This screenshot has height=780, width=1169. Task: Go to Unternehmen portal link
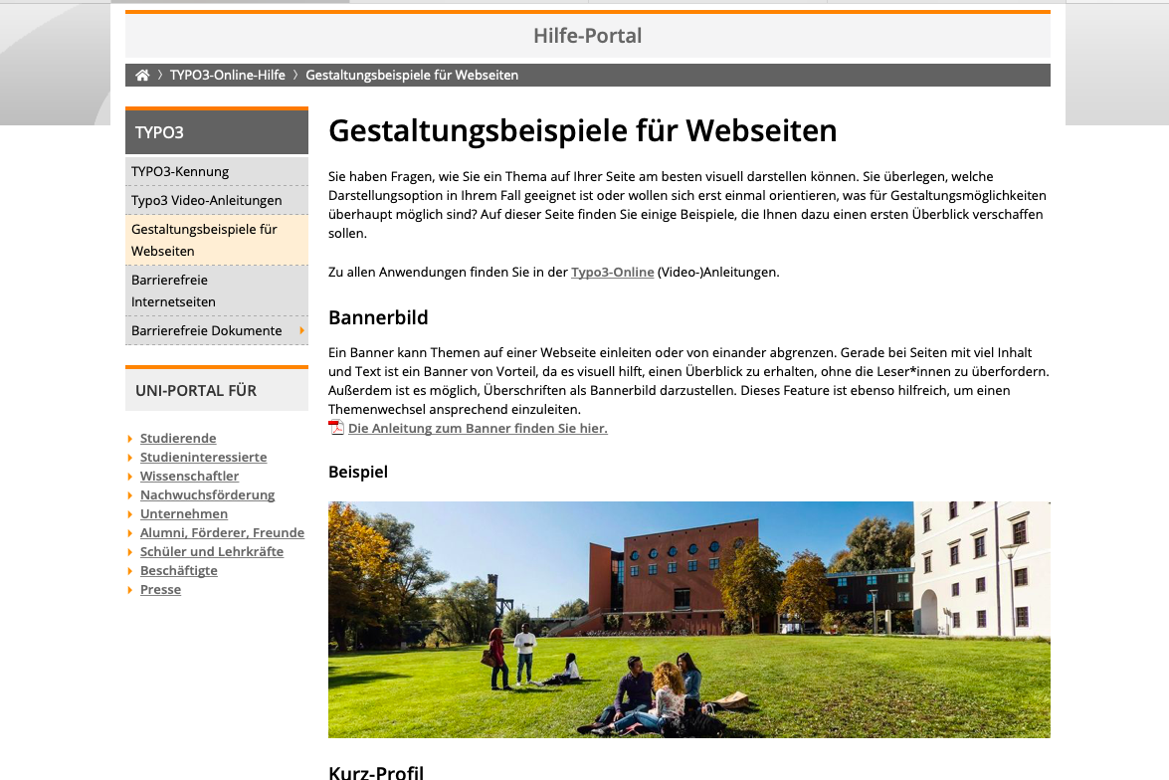(x=184, y=513)
